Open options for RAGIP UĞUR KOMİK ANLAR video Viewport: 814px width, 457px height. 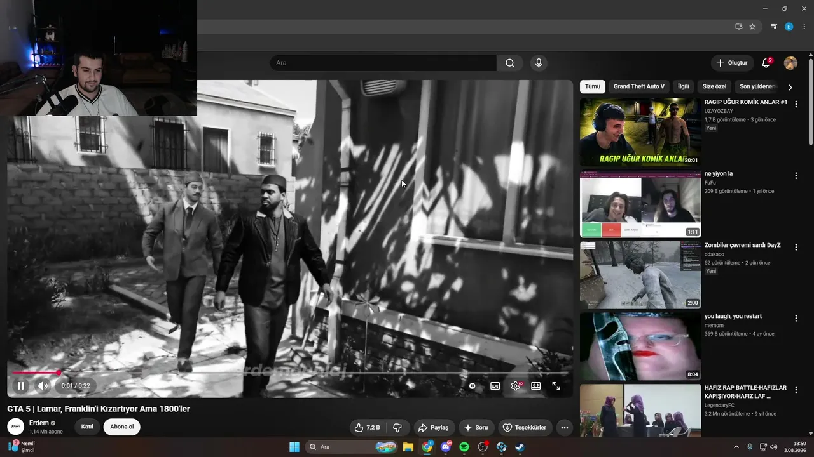click(x=796, y=104)
